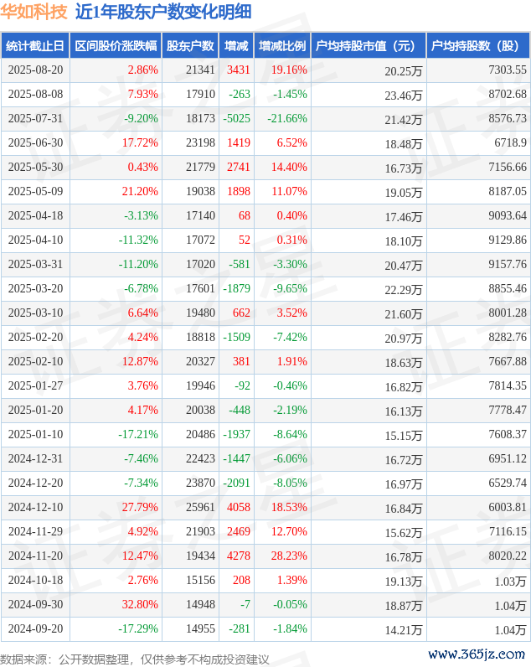
Task: Click the 2024-09-20 date cell
Action: click(35, 628)
